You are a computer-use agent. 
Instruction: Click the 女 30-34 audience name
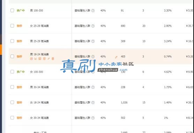(x=39, y=118)
